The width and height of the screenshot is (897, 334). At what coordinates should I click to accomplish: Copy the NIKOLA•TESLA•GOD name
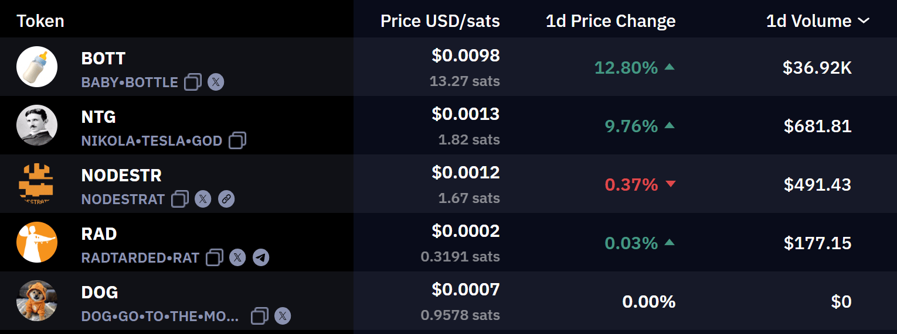coord(237,140)
